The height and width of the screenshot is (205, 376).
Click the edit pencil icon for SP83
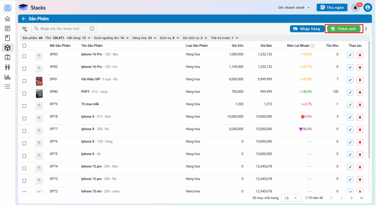[x=350, y=55]
